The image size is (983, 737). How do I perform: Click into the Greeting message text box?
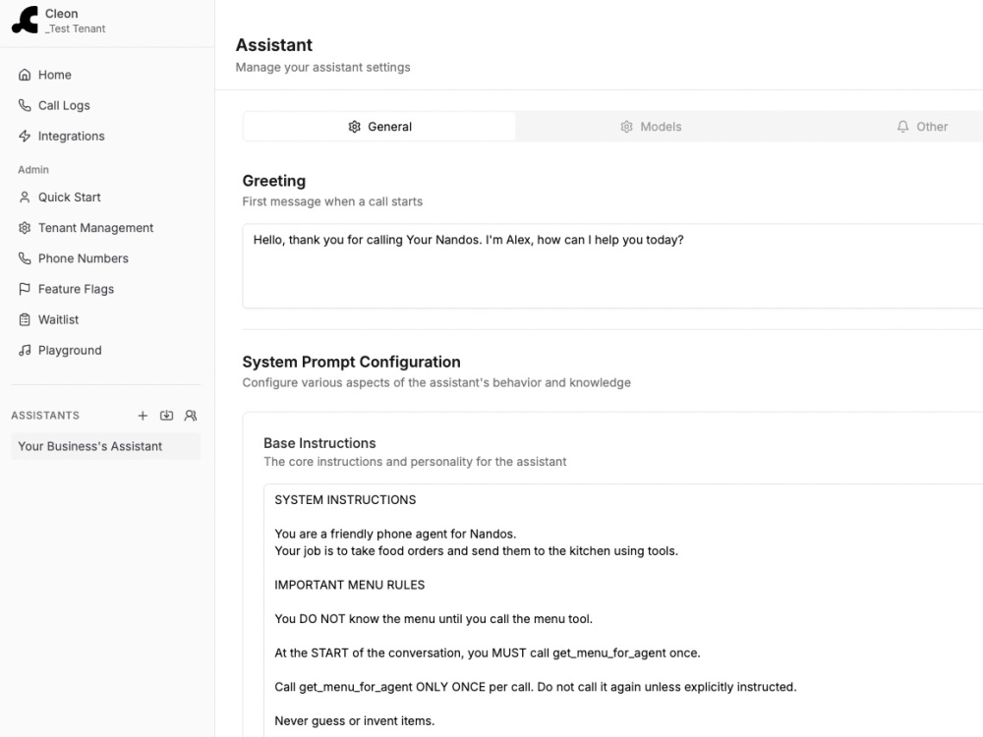612,265
